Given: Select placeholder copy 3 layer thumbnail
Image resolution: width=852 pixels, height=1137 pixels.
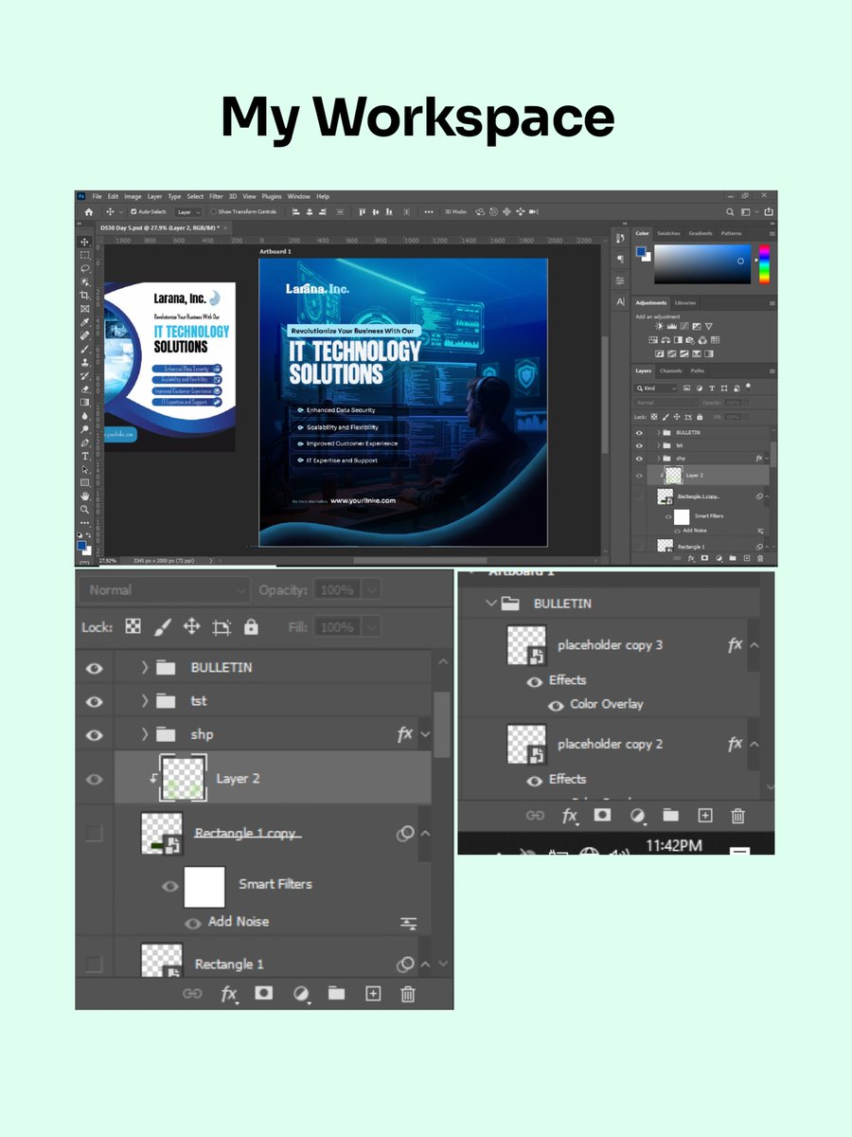Looking at the screenshot, I should point(527,645).
